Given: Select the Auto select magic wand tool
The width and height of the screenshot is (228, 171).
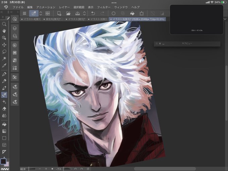Looking at the screenshot, I should point(4,58).
